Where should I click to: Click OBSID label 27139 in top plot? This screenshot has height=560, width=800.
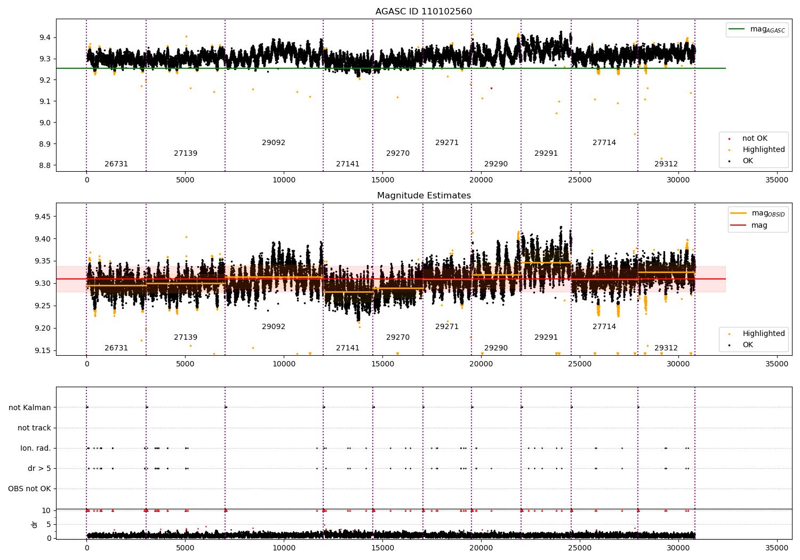[186, 154]
